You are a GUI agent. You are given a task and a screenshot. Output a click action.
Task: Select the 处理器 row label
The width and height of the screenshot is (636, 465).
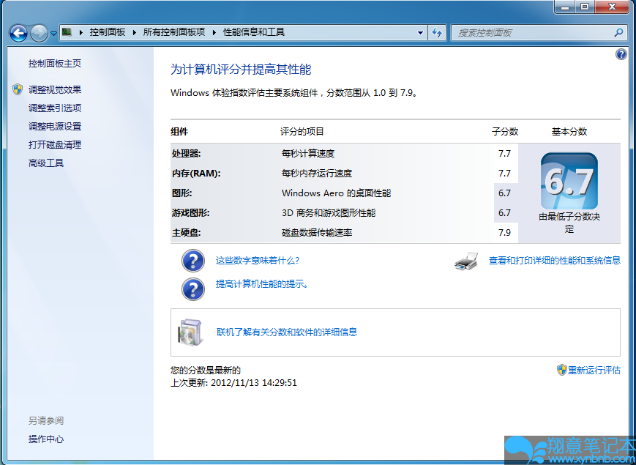(186, 153)
